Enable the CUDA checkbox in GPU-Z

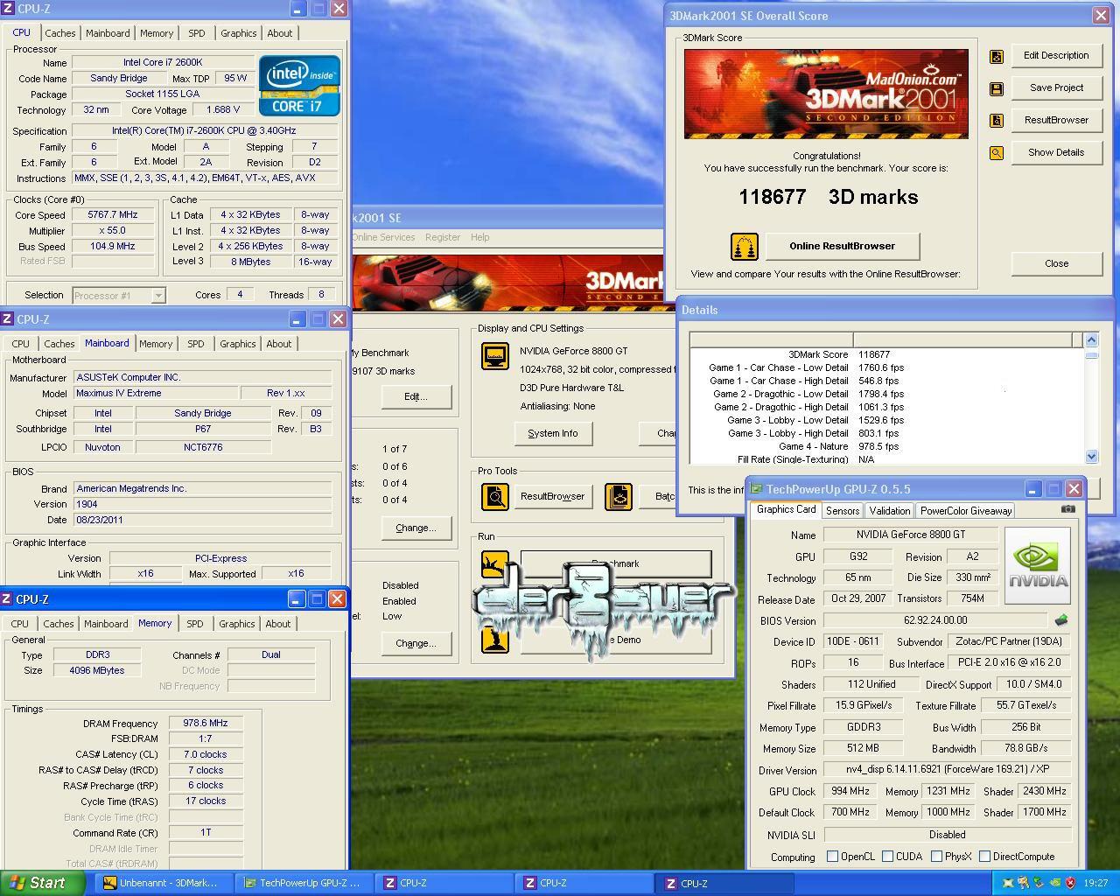pyautogui.click(x=887, y=856)
